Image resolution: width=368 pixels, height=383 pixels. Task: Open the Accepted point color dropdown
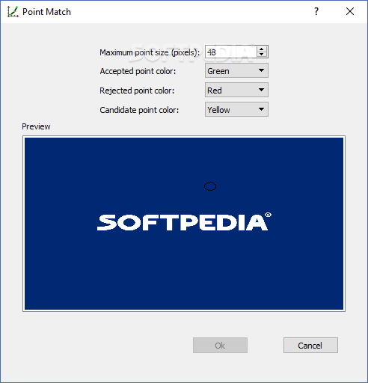(236, 70)
